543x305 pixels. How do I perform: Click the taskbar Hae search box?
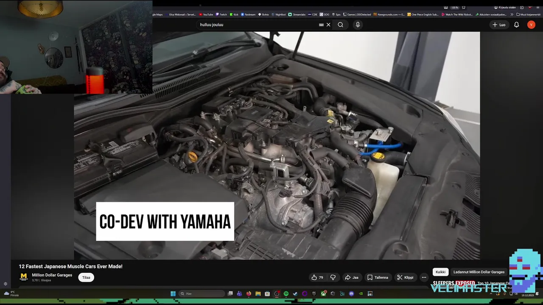pyautogui.click(x=202, y=294)
